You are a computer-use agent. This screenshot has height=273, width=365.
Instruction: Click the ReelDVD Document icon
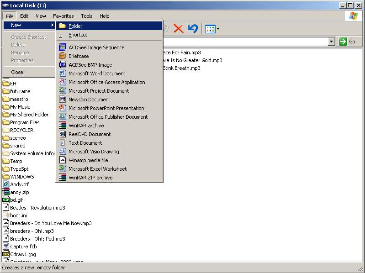[x=63, y=134]
